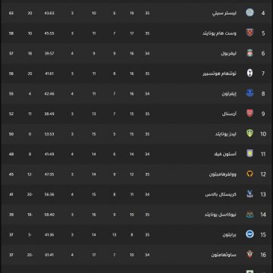Select the Leeds United crest

(249, 133)
